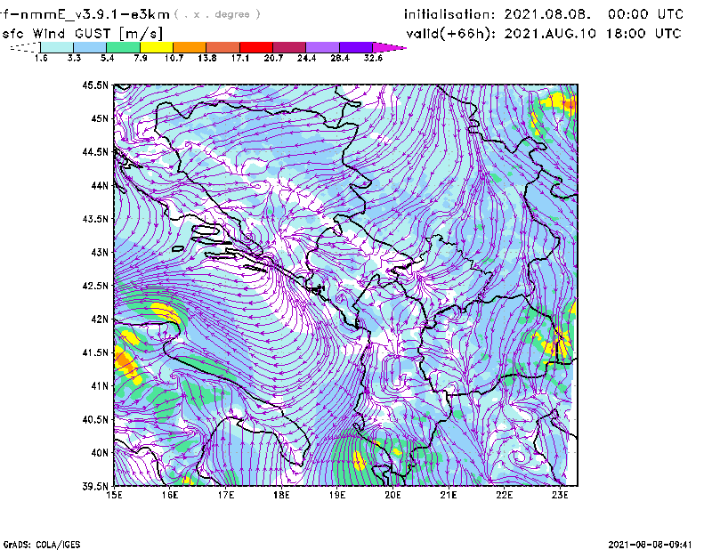Click the legend value '5.4'

(107, 58)
